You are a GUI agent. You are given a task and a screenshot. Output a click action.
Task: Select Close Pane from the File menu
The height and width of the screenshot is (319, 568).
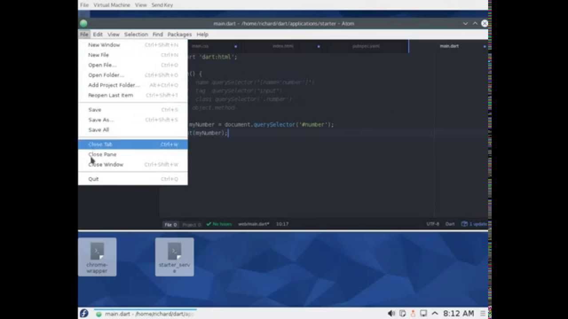click(x=133, y=154)
